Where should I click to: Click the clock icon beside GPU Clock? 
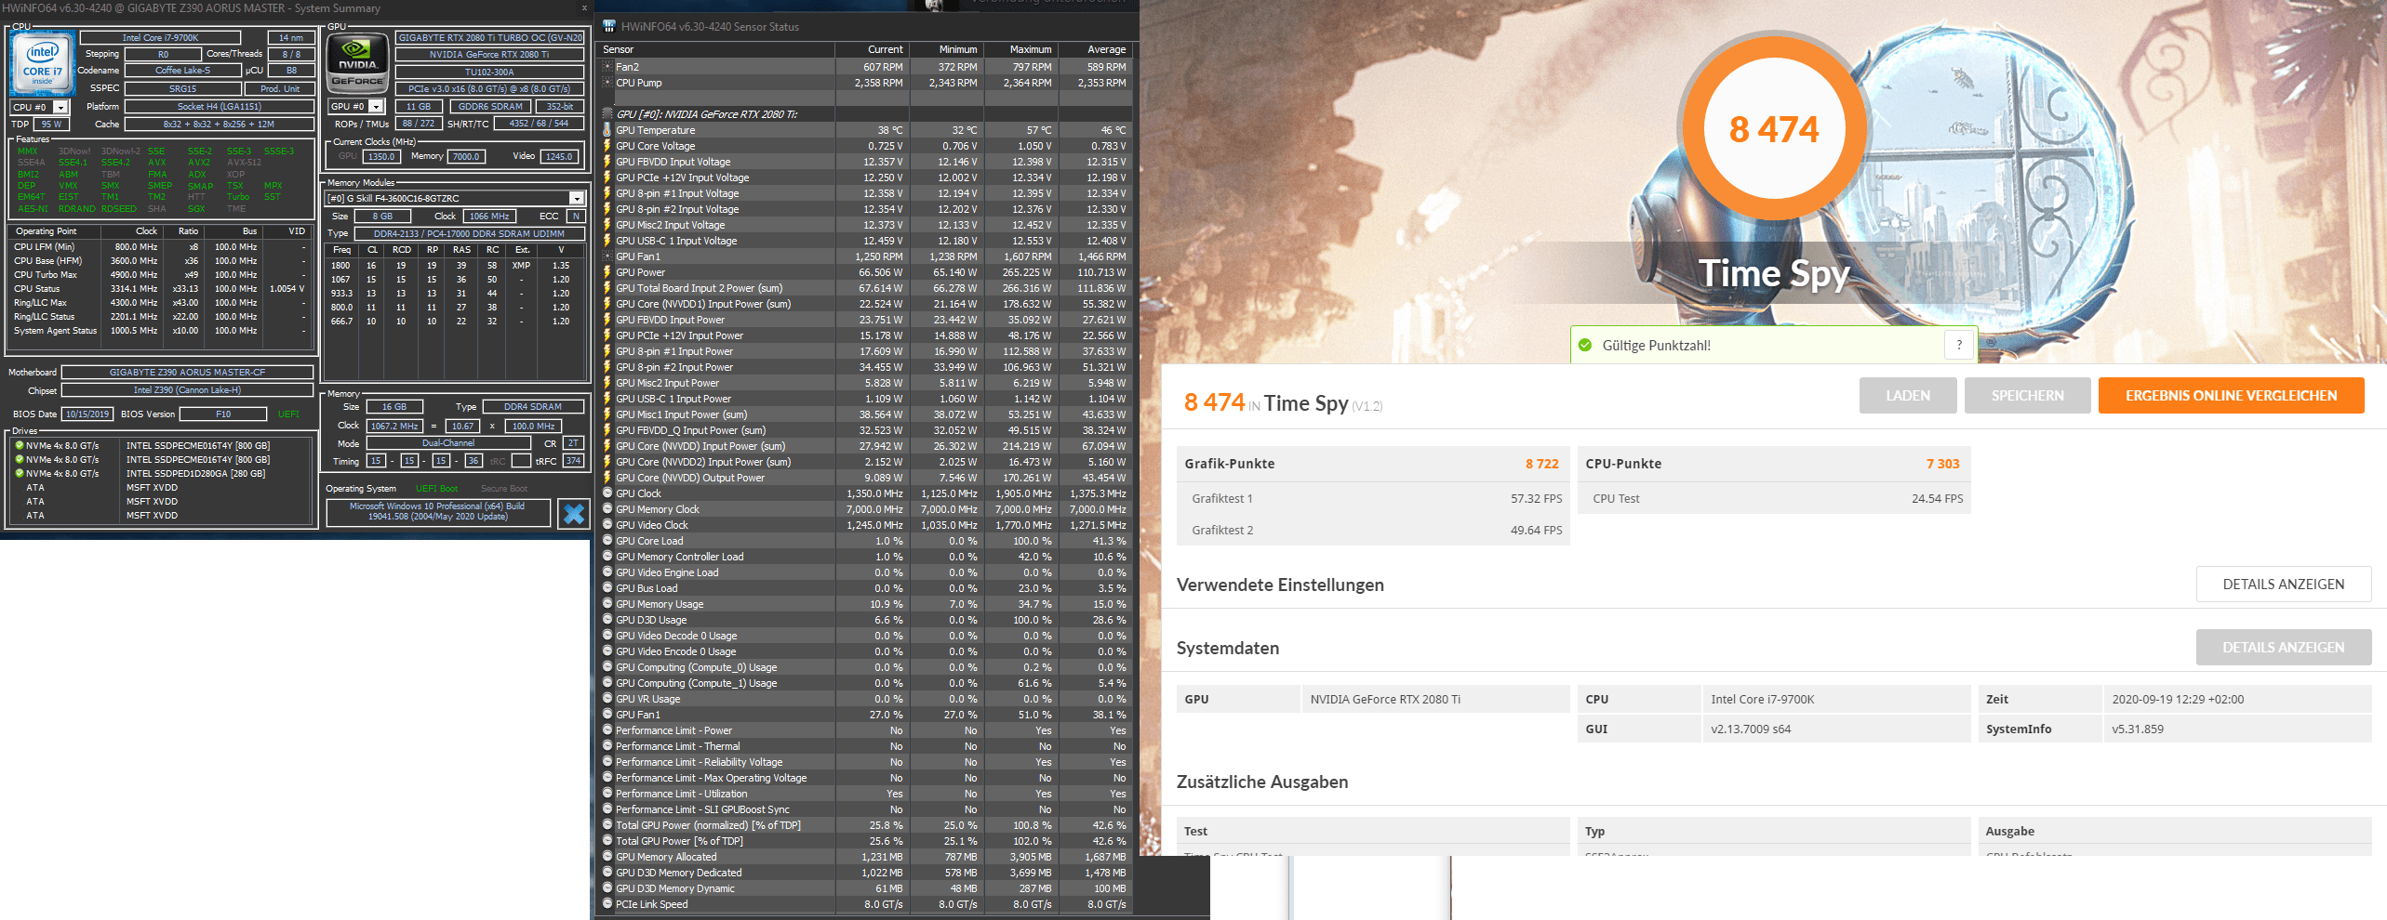pos(607,493)
